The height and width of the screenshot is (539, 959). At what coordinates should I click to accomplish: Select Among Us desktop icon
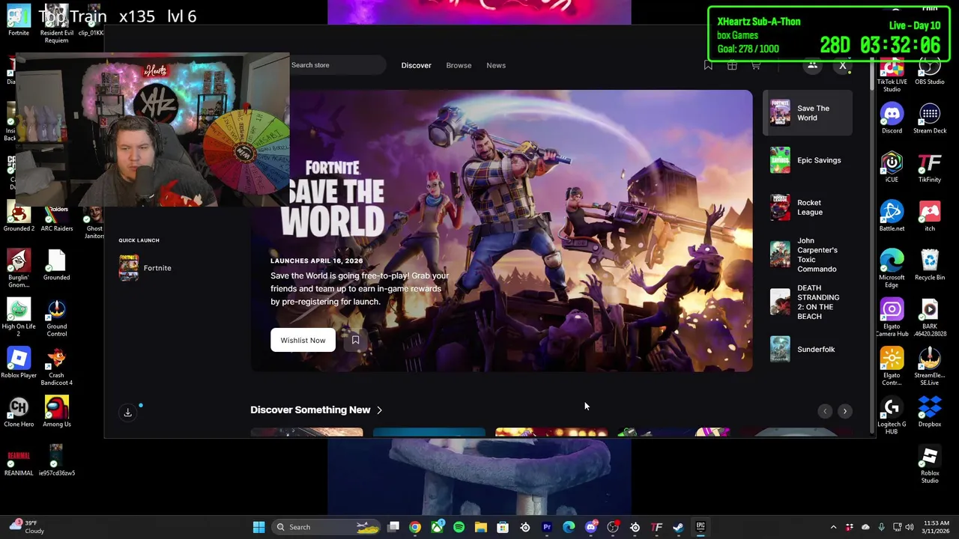(x=56, y=412)
